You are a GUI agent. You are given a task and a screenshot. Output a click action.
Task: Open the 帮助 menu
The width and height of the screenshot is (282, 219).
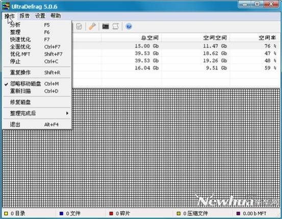click(x=56, y=16)
